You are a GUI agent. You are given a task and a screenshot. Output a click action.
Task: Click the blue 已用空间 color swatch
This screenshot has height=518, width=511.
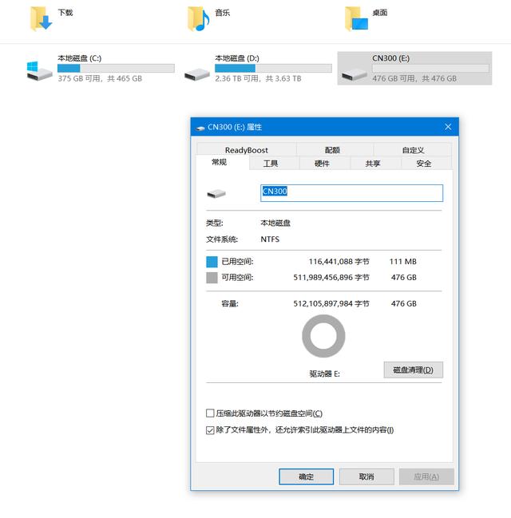[x=212, y=262]
